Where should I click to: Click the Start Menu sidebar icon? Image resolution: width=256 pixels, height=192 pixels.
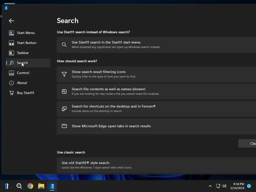11,33
